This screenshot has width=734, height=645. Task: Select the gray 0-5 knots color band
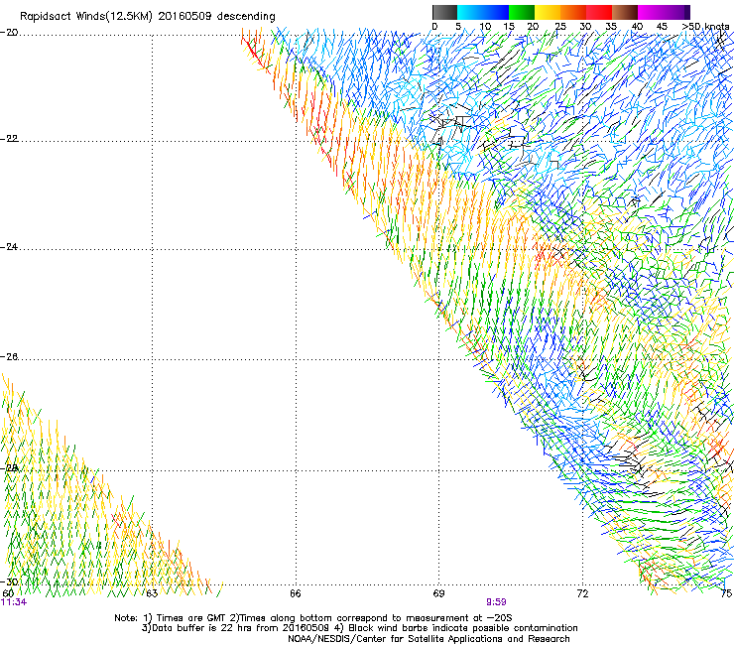click(444, 12)
